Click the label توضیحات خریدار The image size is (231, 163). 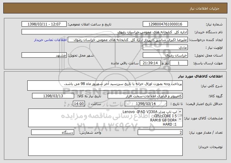(211, 147)
